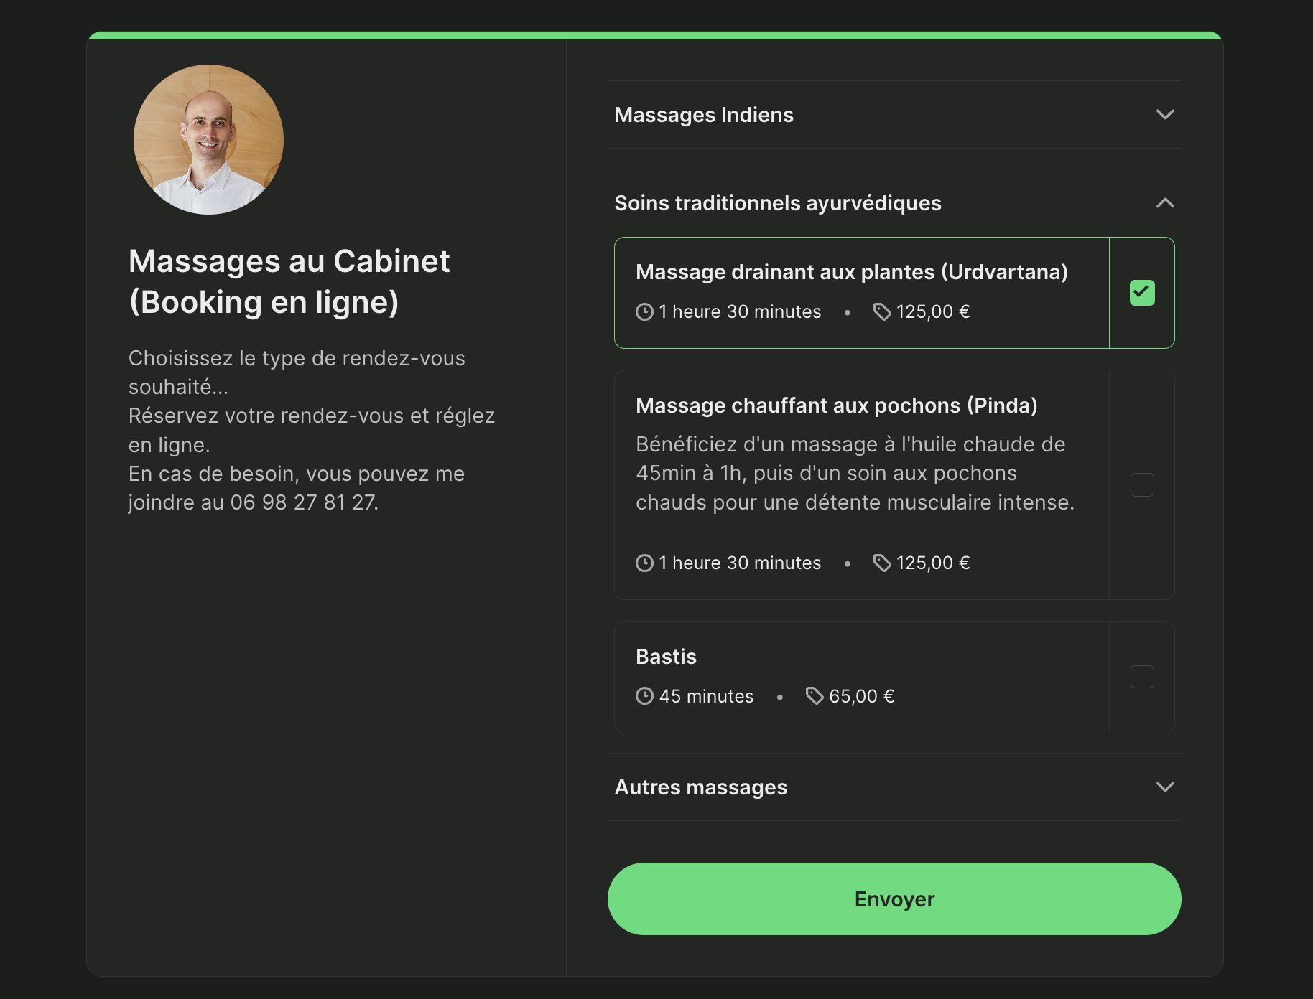Select the Bastis service title
The image size is (1313, 999).
tap(666, 657)
